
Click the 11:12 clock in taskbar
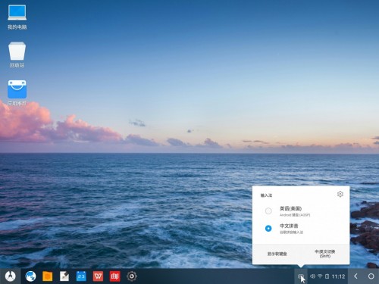click(x=338, y=276)
